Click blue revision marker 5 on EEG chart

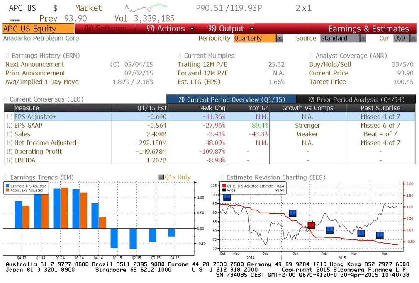pos(227,197)
